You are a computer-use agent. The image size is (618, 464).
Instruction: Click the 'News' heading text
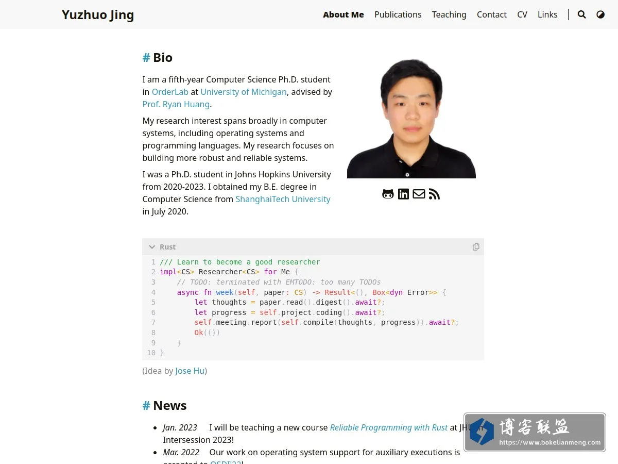[x=170, y=405]
